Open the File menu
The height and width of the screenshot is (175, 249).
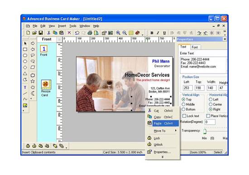click(x=35, y=26)
